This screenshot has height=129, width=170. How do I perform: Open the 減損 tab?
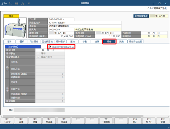coord(121,42)
